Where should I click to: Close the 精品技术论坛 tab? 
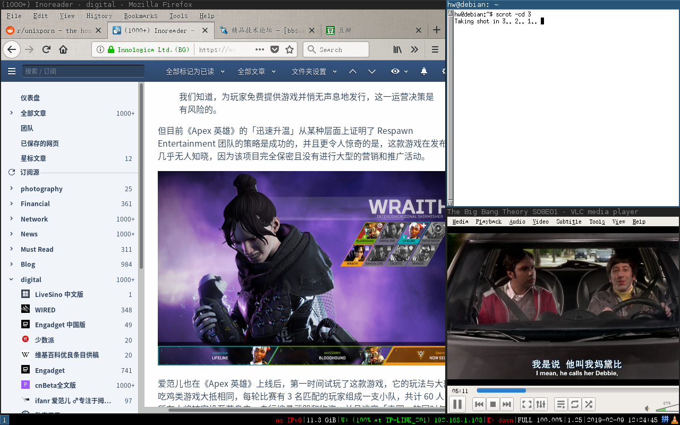pyautogui.click(x=312, y=30)
